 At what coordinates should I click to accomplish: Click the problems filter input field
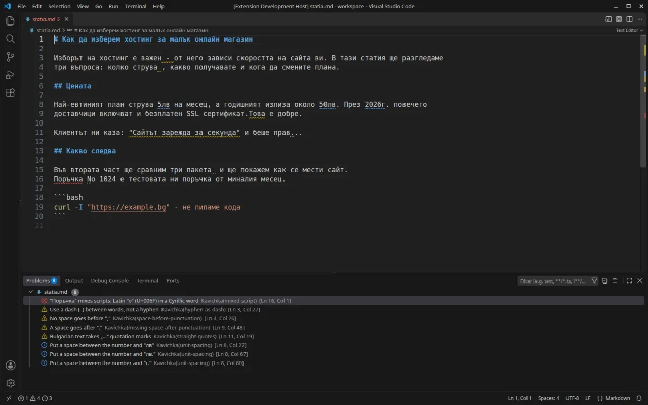click(553, 281)
